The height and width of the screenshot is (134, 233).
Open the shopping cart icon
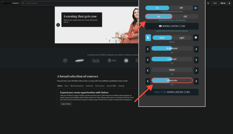click(x=208, y=3)
